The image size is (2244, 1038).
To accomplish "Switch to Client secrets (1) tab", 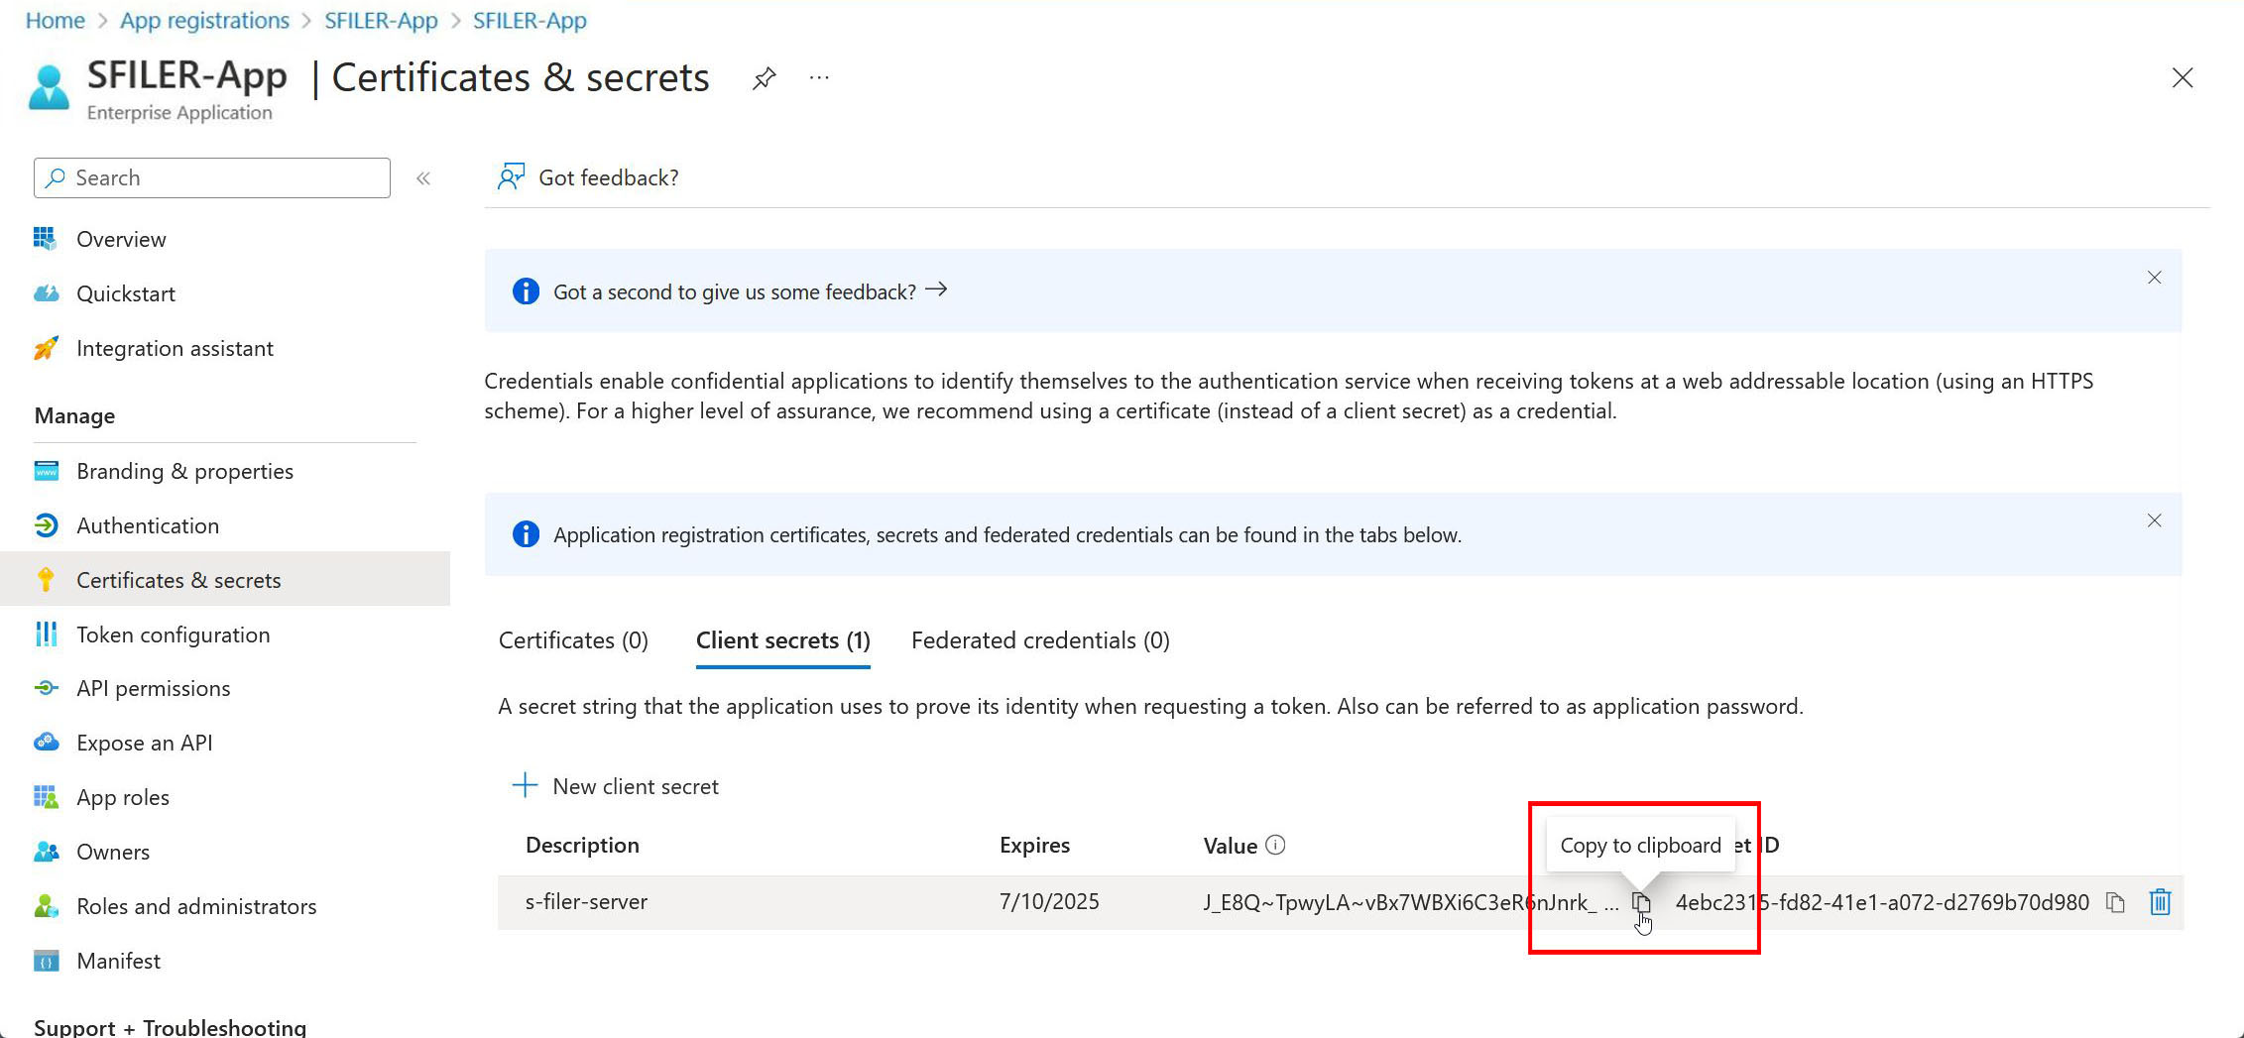I will 782,640.
